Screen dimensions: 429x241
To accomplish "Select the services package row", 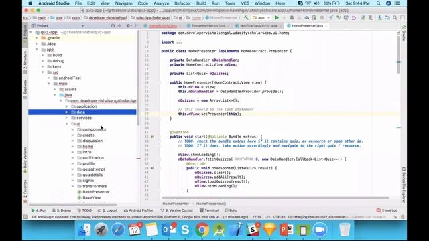I will click(x=82, y=118).
